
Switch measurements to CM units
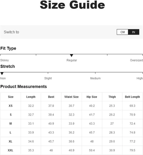[x=123, y=32]
